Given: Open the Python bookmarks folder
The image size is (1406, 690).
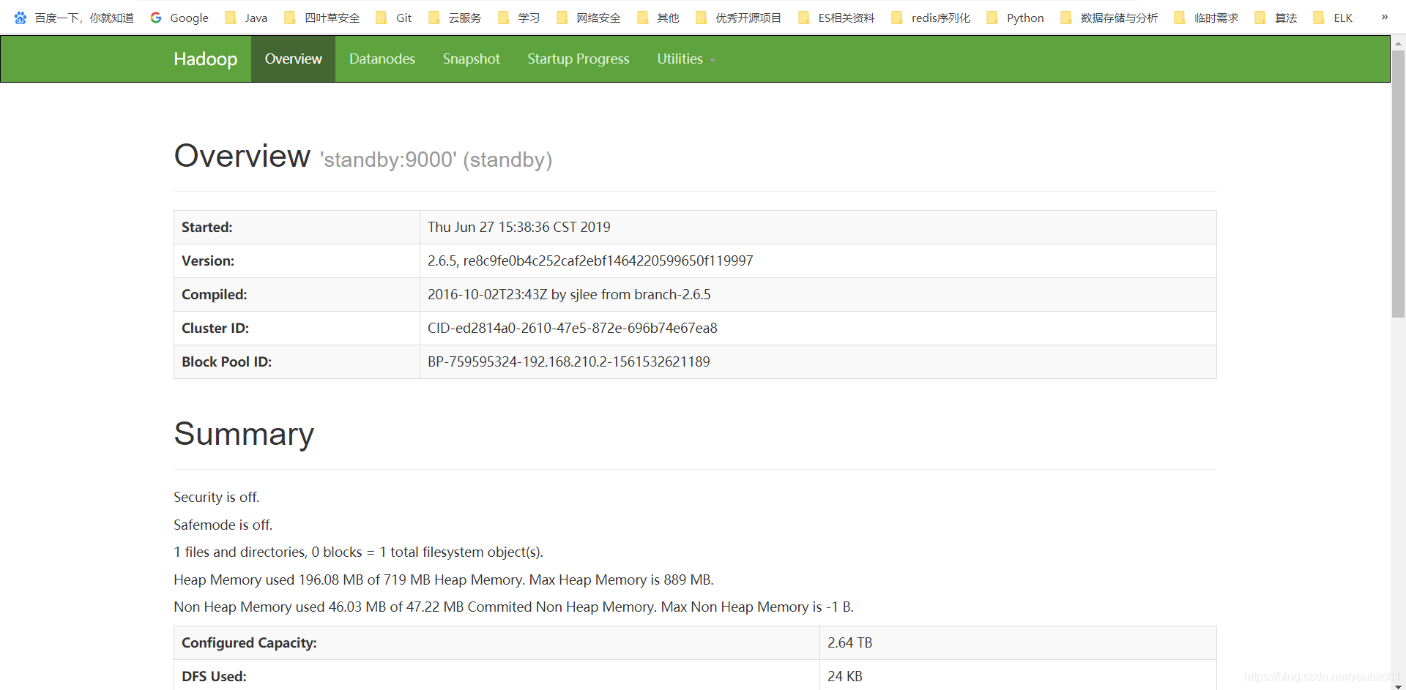Looking at the screenshot, I should [x=1016, y=18].
